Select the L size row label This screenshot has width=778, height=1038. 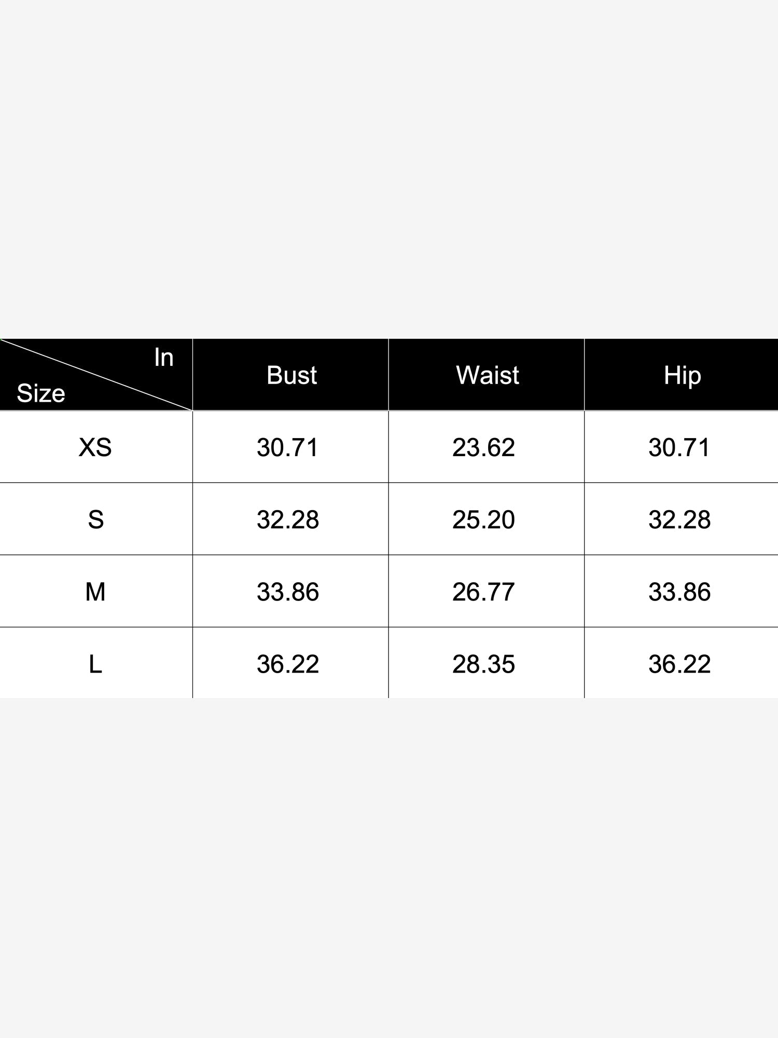(x=95, y=664)
